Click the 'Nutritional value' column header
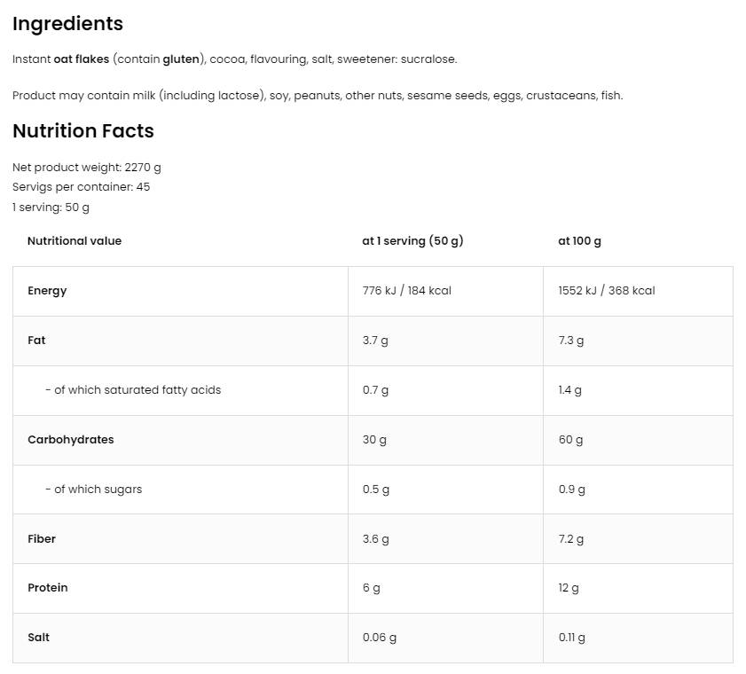The width and height of the screenshot is (746, 674). (x=75, y=241)
